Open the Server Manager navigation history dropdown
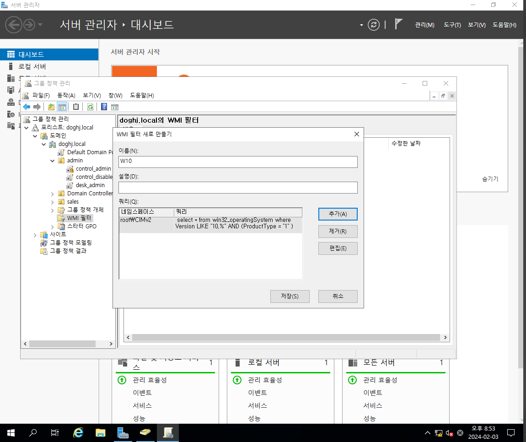The height and width of the screenshot is (442, 526). tap(40, 25)
